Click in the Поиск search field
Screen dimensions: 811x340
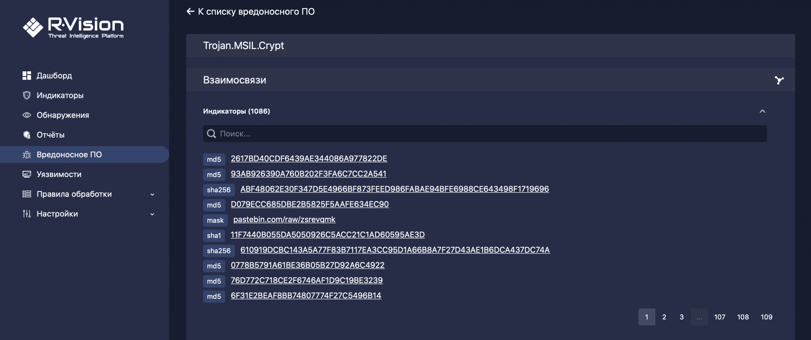(x=485, y=134)
